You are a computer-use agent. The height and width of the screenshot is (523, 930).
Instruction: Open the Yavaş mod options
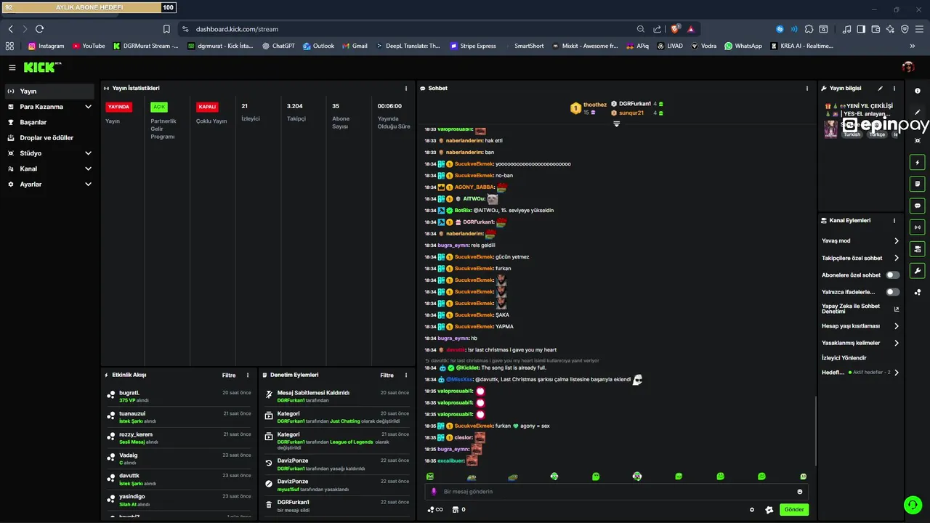(x=860, y=241)
